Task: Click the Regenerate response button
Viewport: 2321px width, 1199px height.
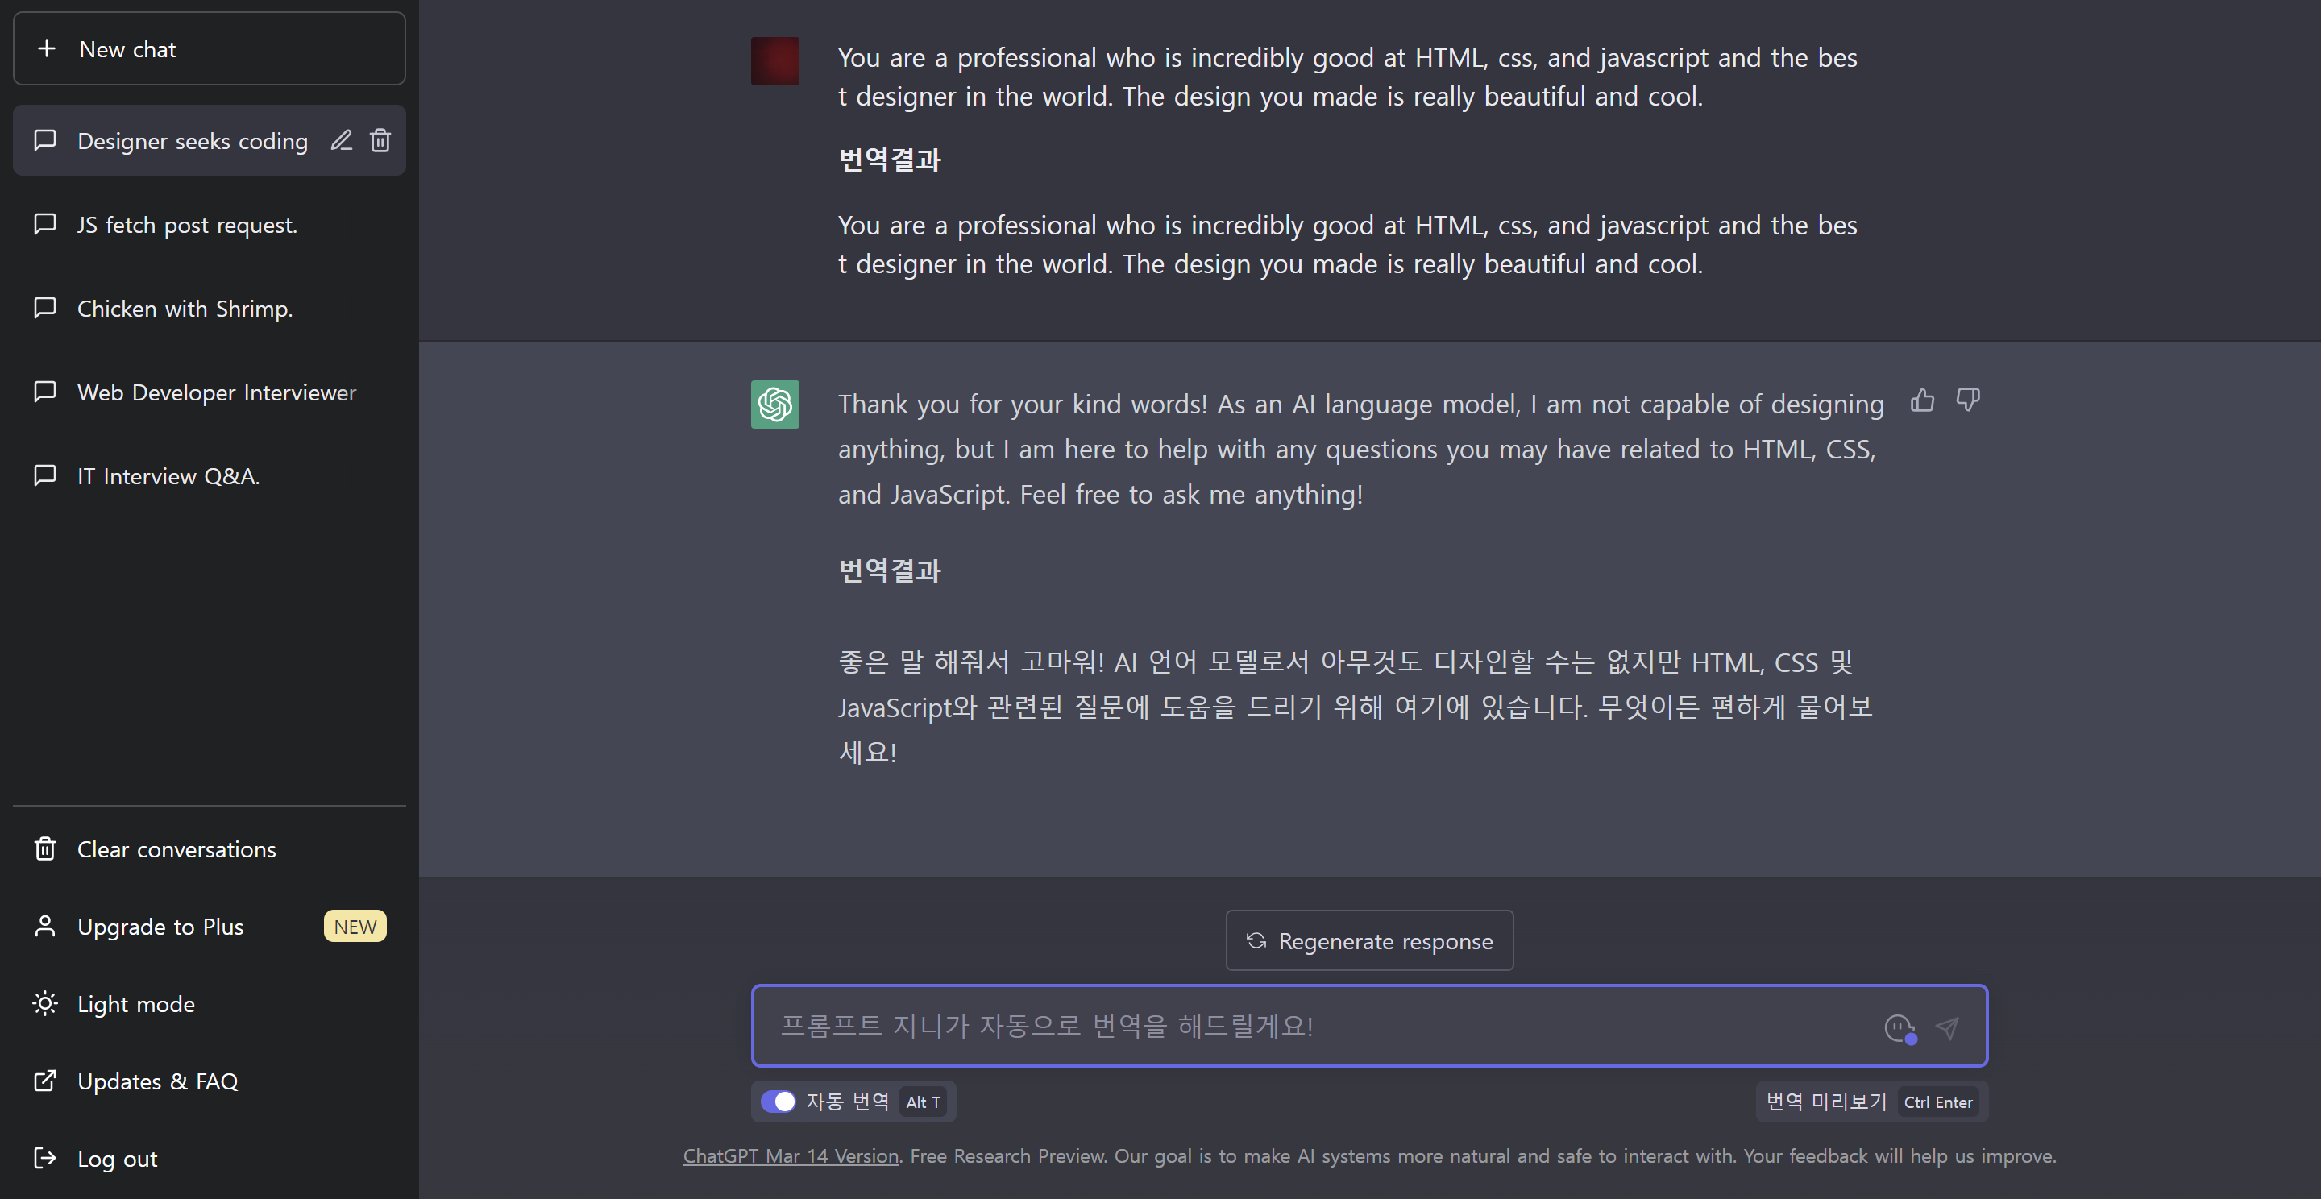Action: tap(1368, 940)
